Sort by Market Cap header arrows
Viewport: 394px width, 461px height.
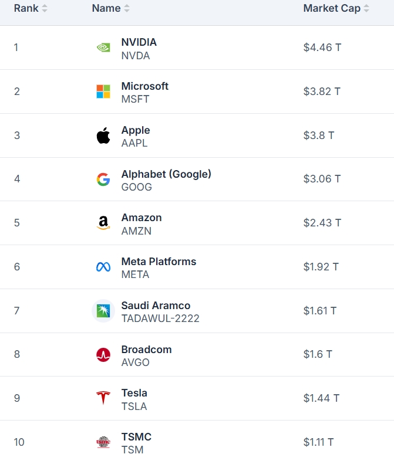point(366,9)
